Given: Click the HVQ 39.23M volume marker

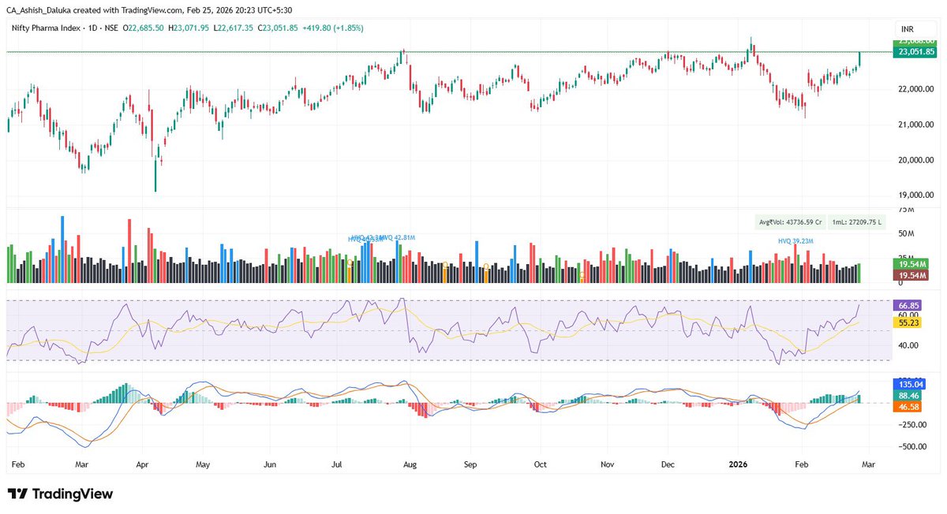Looking at the screenshot, I should click(795, 240).
